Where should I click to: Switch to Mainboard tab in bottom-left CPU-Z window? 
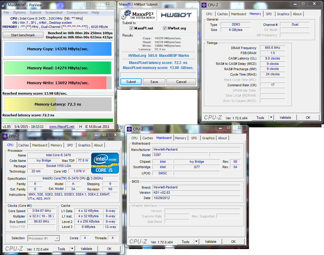(x=40, y=145)
